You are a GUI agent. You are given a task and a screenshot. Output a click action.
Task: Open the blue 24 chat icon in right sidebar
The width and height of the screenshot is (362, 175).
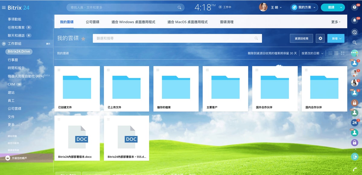(354, 123)
